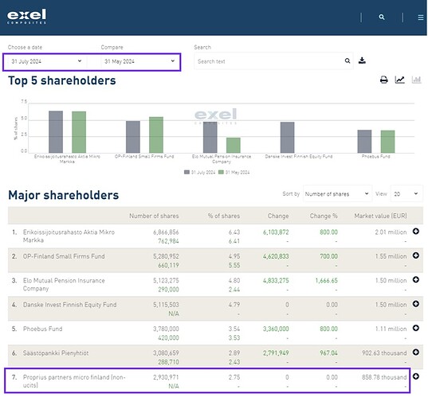Expand details for Phoebus Fund row
This screenshot has height=398, width=428.
[416, 328]
